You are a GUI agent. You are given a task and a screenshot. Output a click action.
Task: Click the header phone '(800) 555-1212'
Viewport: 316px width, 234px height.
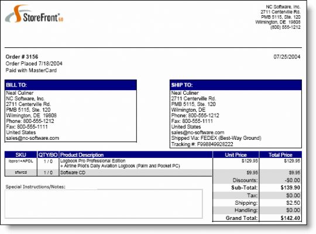pyautogui.click(x=286, y=27)
